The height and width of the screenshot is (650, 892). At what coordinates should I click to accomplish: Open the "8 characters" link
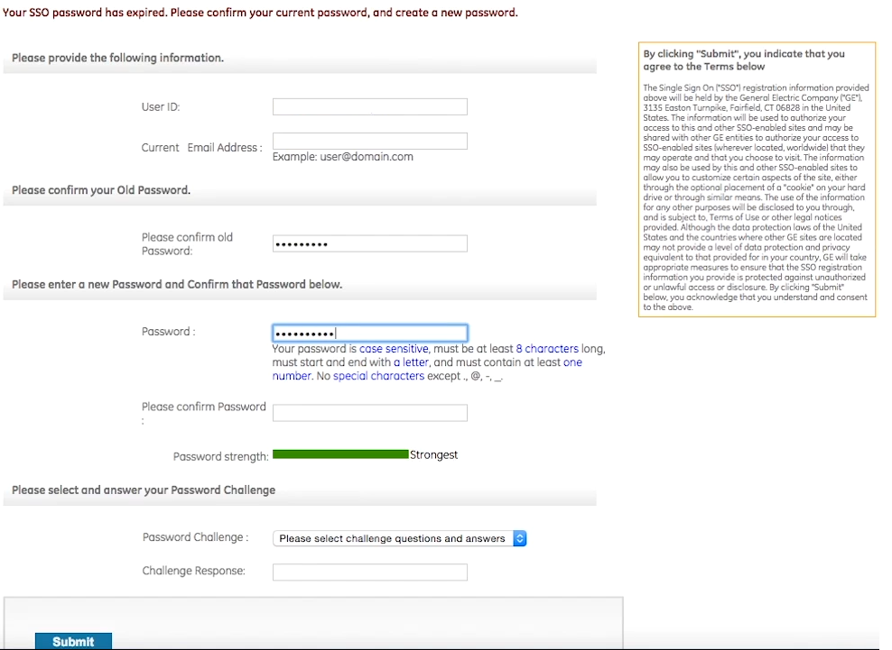pos(546,349)
